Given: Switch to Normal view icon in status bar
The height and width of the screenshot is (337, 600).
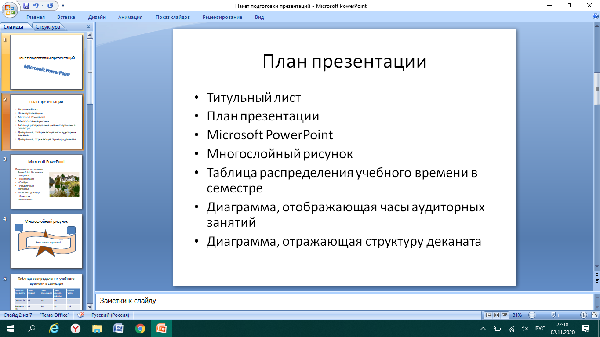Looking at the screenshot, I should coord(488,315).
